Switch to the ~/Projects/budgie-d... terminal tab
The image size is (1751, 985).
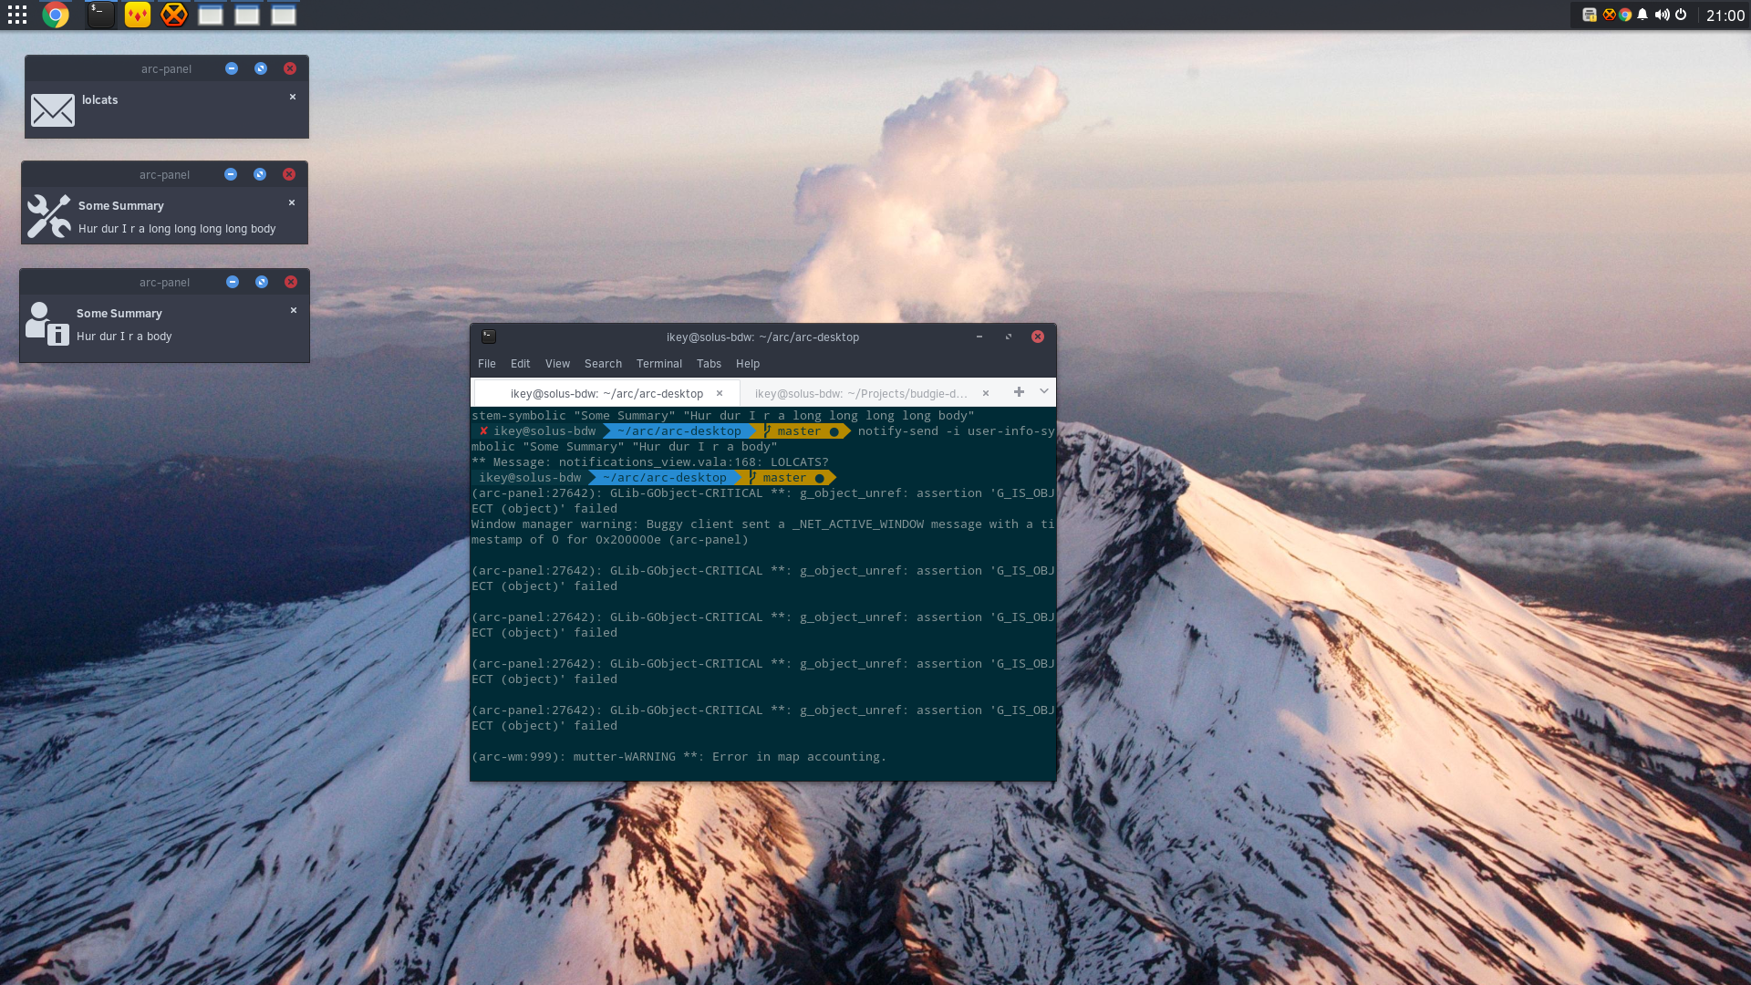[861, 394]
